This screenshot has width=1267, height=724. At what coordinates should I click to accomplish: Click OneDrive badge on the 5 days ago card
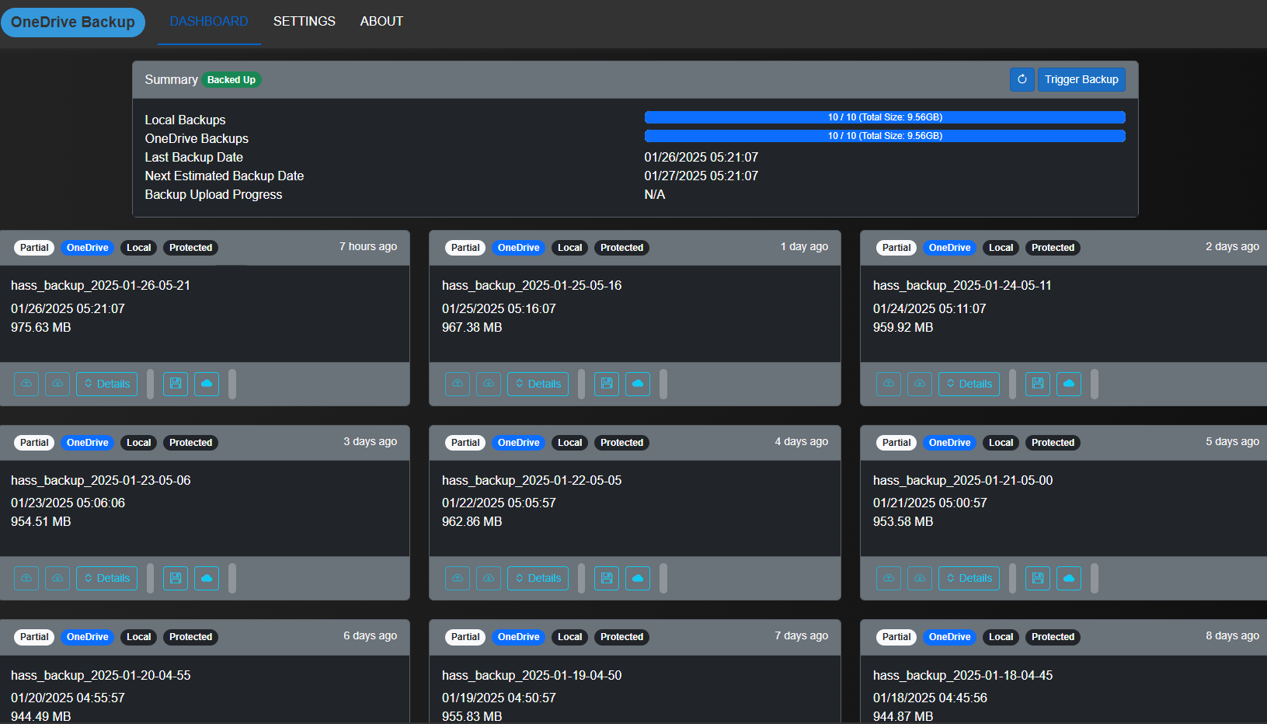[950, 443]
